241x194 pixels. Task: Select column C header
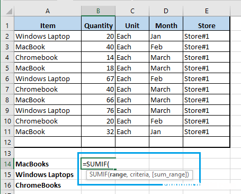(x=132, y=11)
